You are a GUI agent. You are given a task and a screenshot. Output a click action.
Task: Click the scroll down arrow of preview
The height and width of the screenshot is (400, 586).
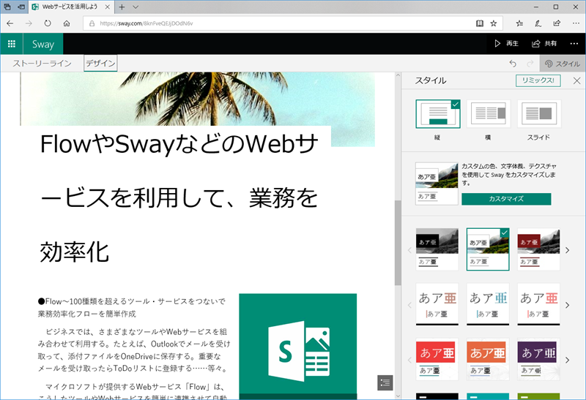(x=398, y=396)
